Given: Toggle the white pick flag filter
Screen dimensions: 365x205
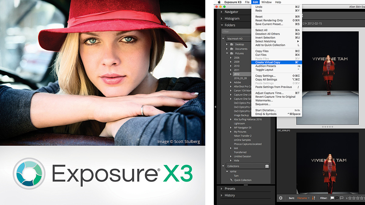Looking at the screenshot, I should 332,198.
